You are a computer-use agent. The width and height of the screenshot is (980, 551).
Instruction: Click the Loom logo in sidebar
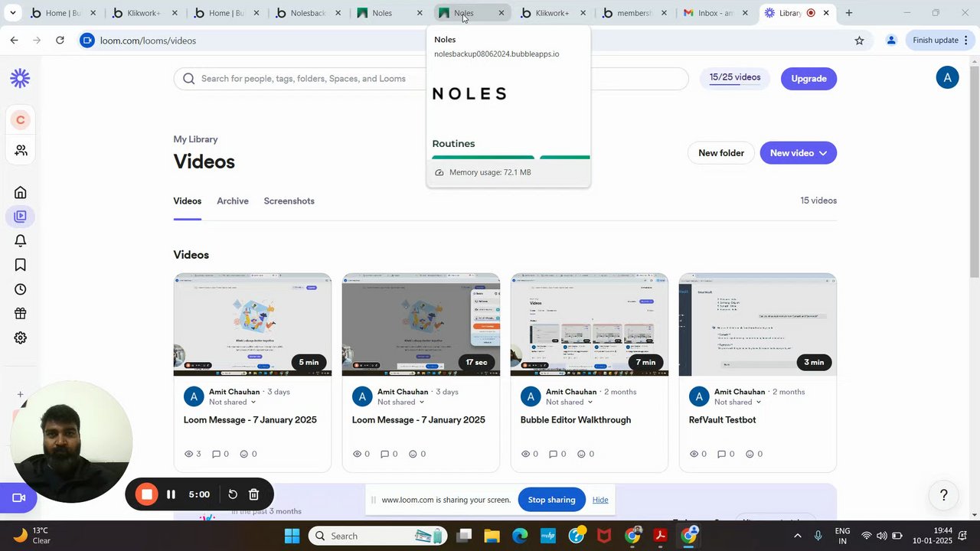pos(20,78)
